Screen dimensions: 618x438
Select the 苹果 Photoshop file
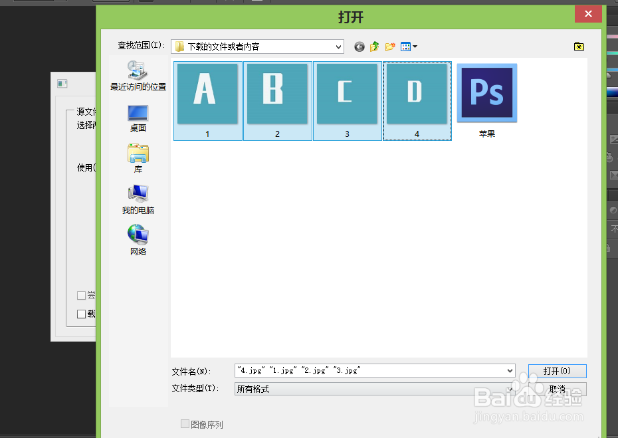pyautogui.click(x=486, y=101)
